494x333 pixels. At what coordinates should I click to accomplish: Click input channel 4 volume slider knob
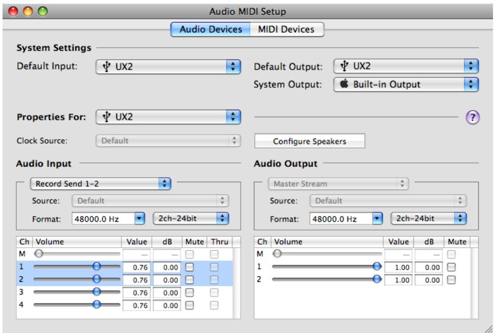coord(97,305)
